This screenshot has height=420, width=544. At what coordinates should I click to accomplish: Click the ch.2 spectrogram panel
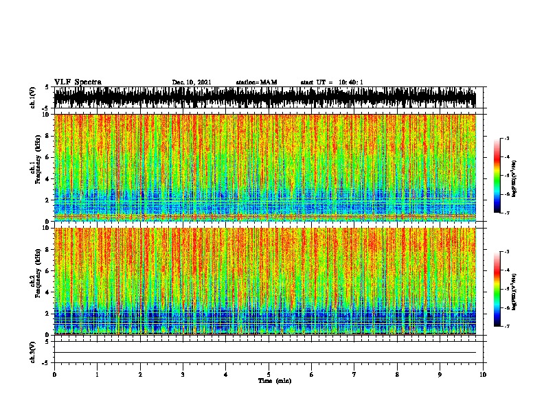[x=265, y=281]
